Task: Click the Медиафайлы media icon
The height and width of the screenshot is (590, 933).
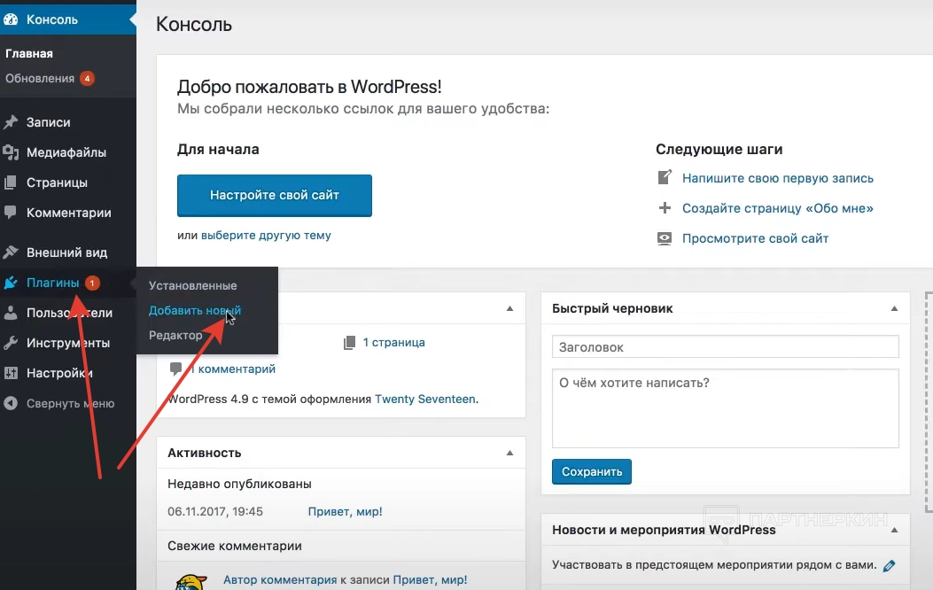Action: click(x=12, y=152)
